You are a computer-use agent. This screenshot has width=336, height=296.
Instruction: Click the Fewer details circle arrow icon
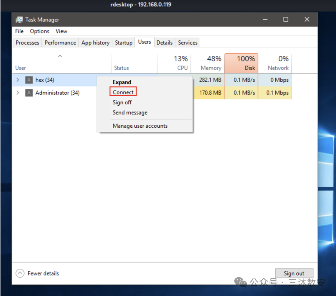tap(20, 273)
